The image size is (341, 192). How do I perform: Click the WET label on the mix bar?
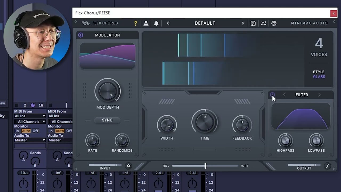[x=245, y=166]
